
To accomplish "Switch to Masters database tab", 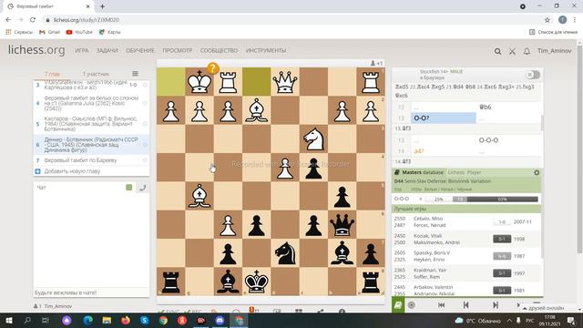I will [x=423, y=172].
